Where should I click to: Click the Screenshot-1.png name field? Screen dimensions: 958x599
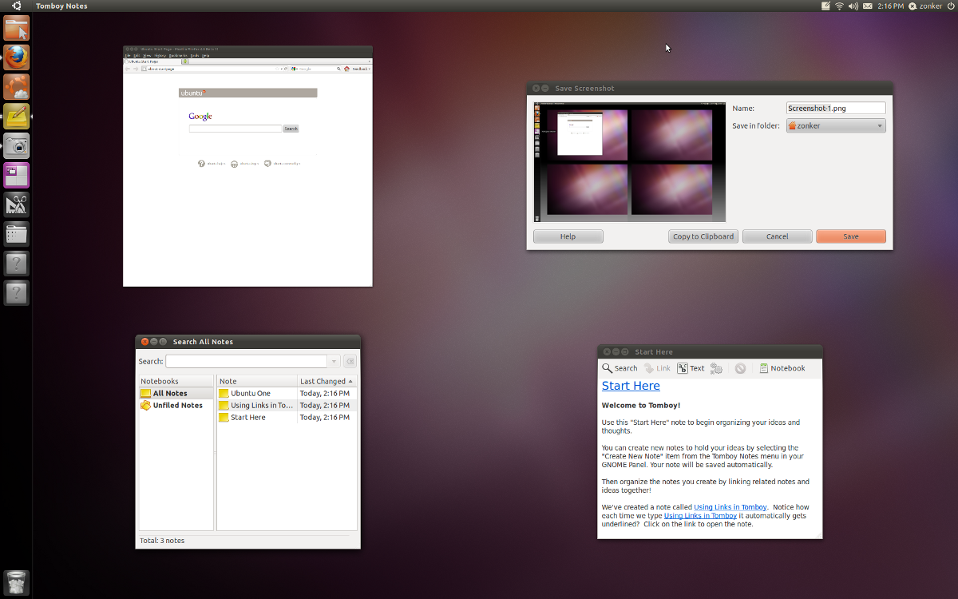pos(835,107)
